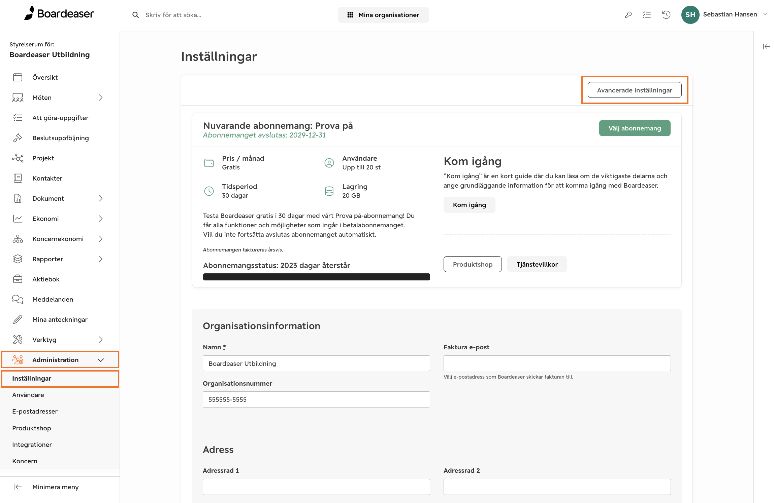The width and height of the screenshot is (774, 503).
Task: Click the Boardeaser Utbildning organisation title
Action: pos(50,54)
